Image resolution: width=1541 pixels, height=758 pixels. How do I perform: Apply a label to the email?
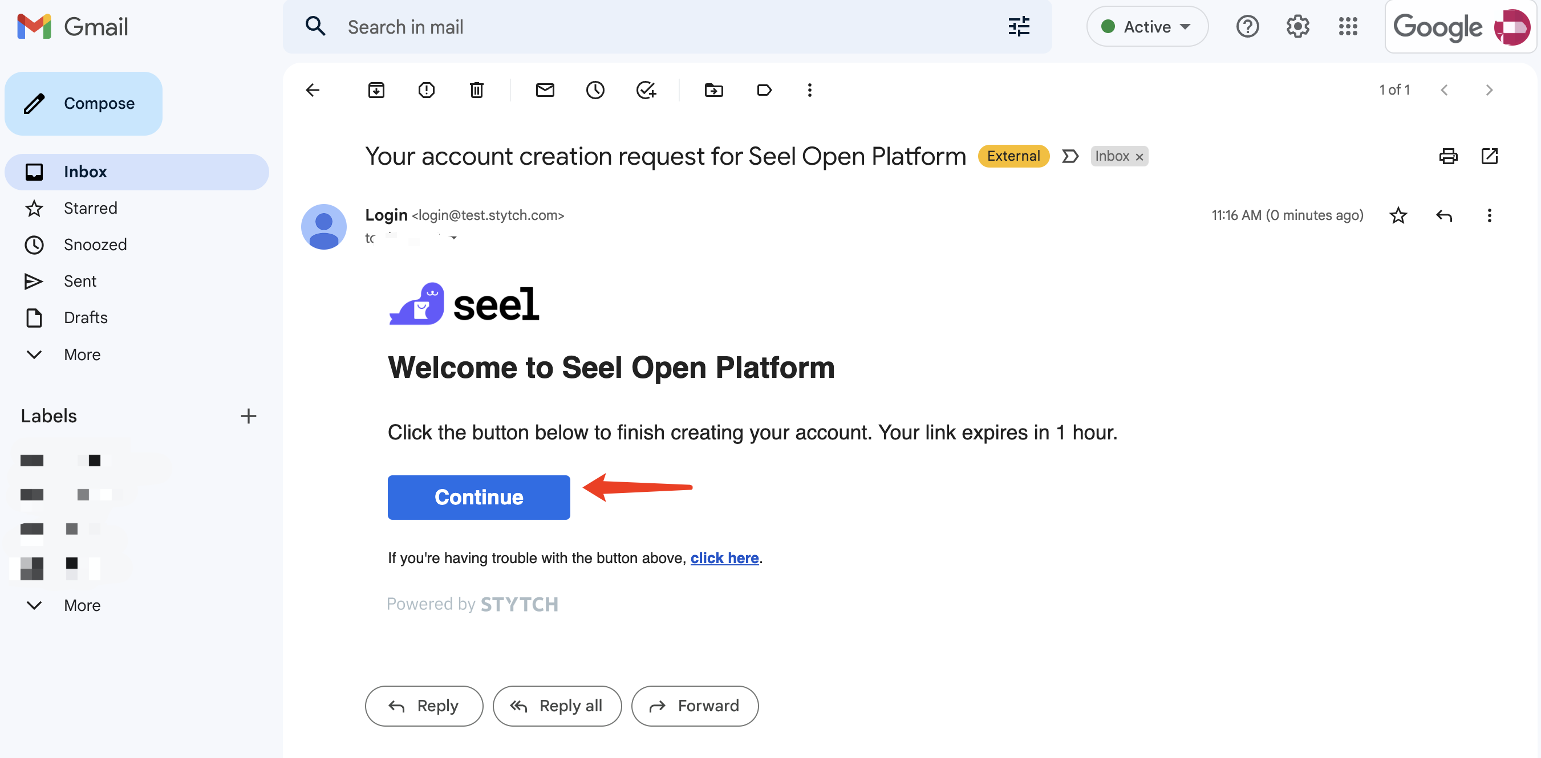pyautogui.click(x=764, y=89)
